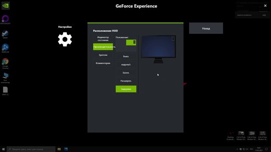Select the MAP CS file on desktop
The image size is (271, 152).
tap(5, 91)
